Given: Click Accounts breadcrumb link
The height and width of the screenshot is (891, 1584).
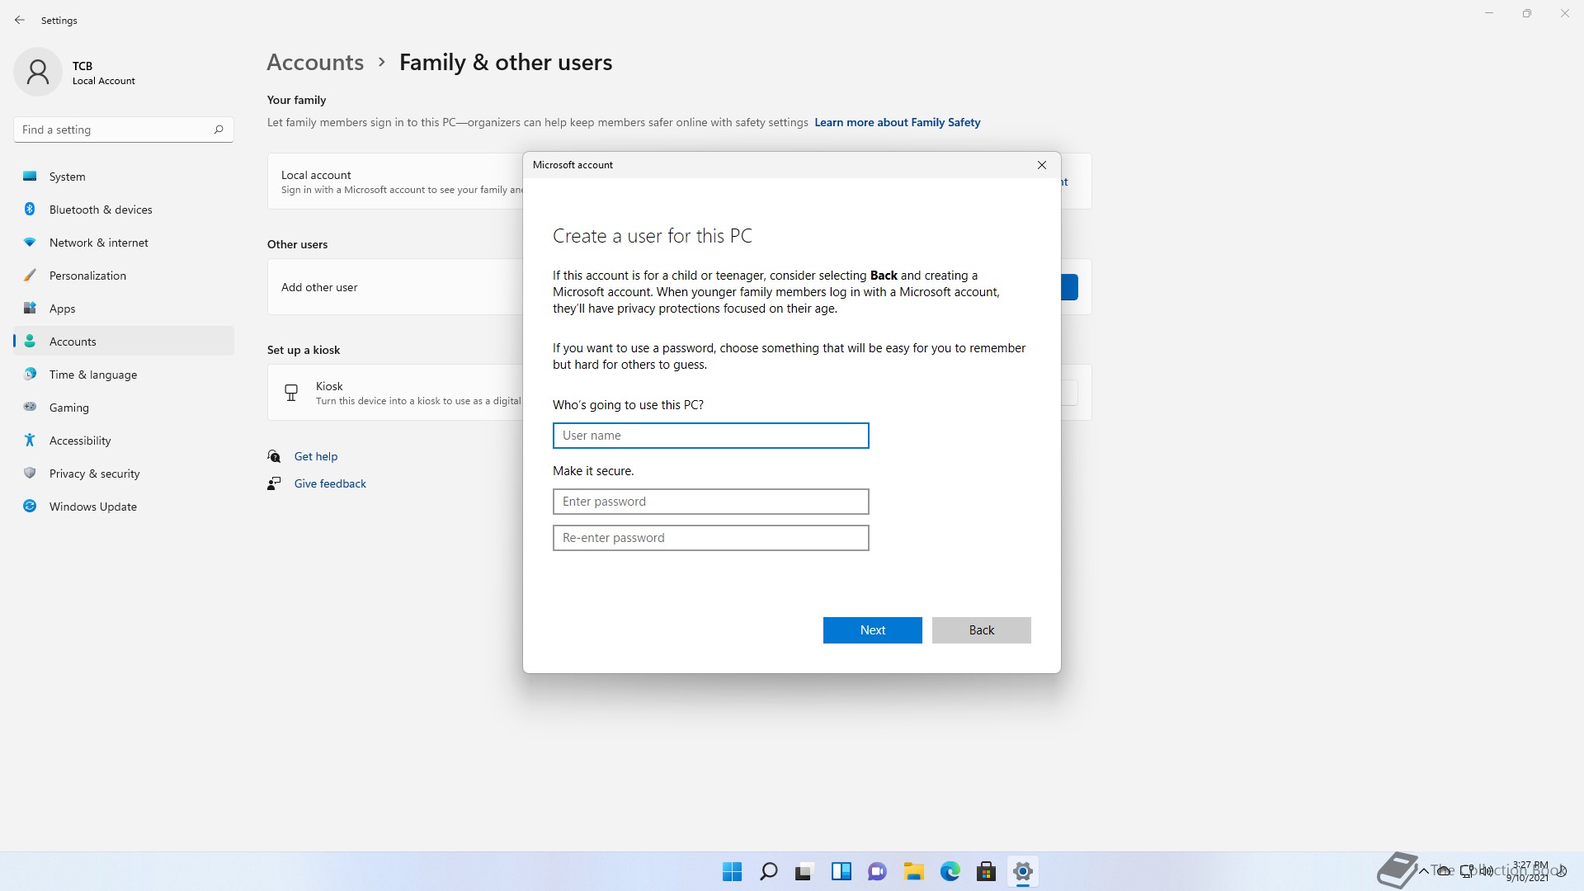Looking at the screenshot, I should (x=315, y=63).
